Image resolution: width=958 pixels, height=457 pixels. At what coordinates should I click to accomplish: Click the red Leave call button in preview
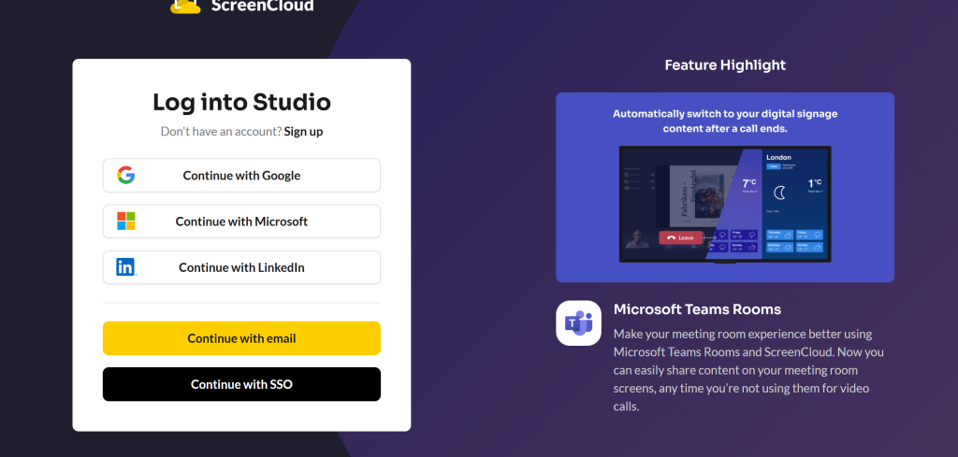tap(681, 238)
